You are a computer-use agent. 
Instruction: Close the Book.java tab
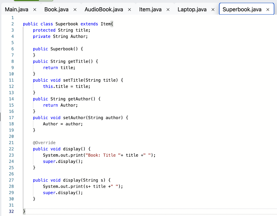coord(75,9)
